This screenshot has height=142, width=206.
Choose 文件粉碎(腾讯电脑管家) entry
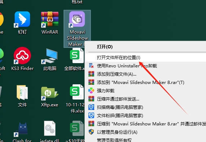(146, 116)
